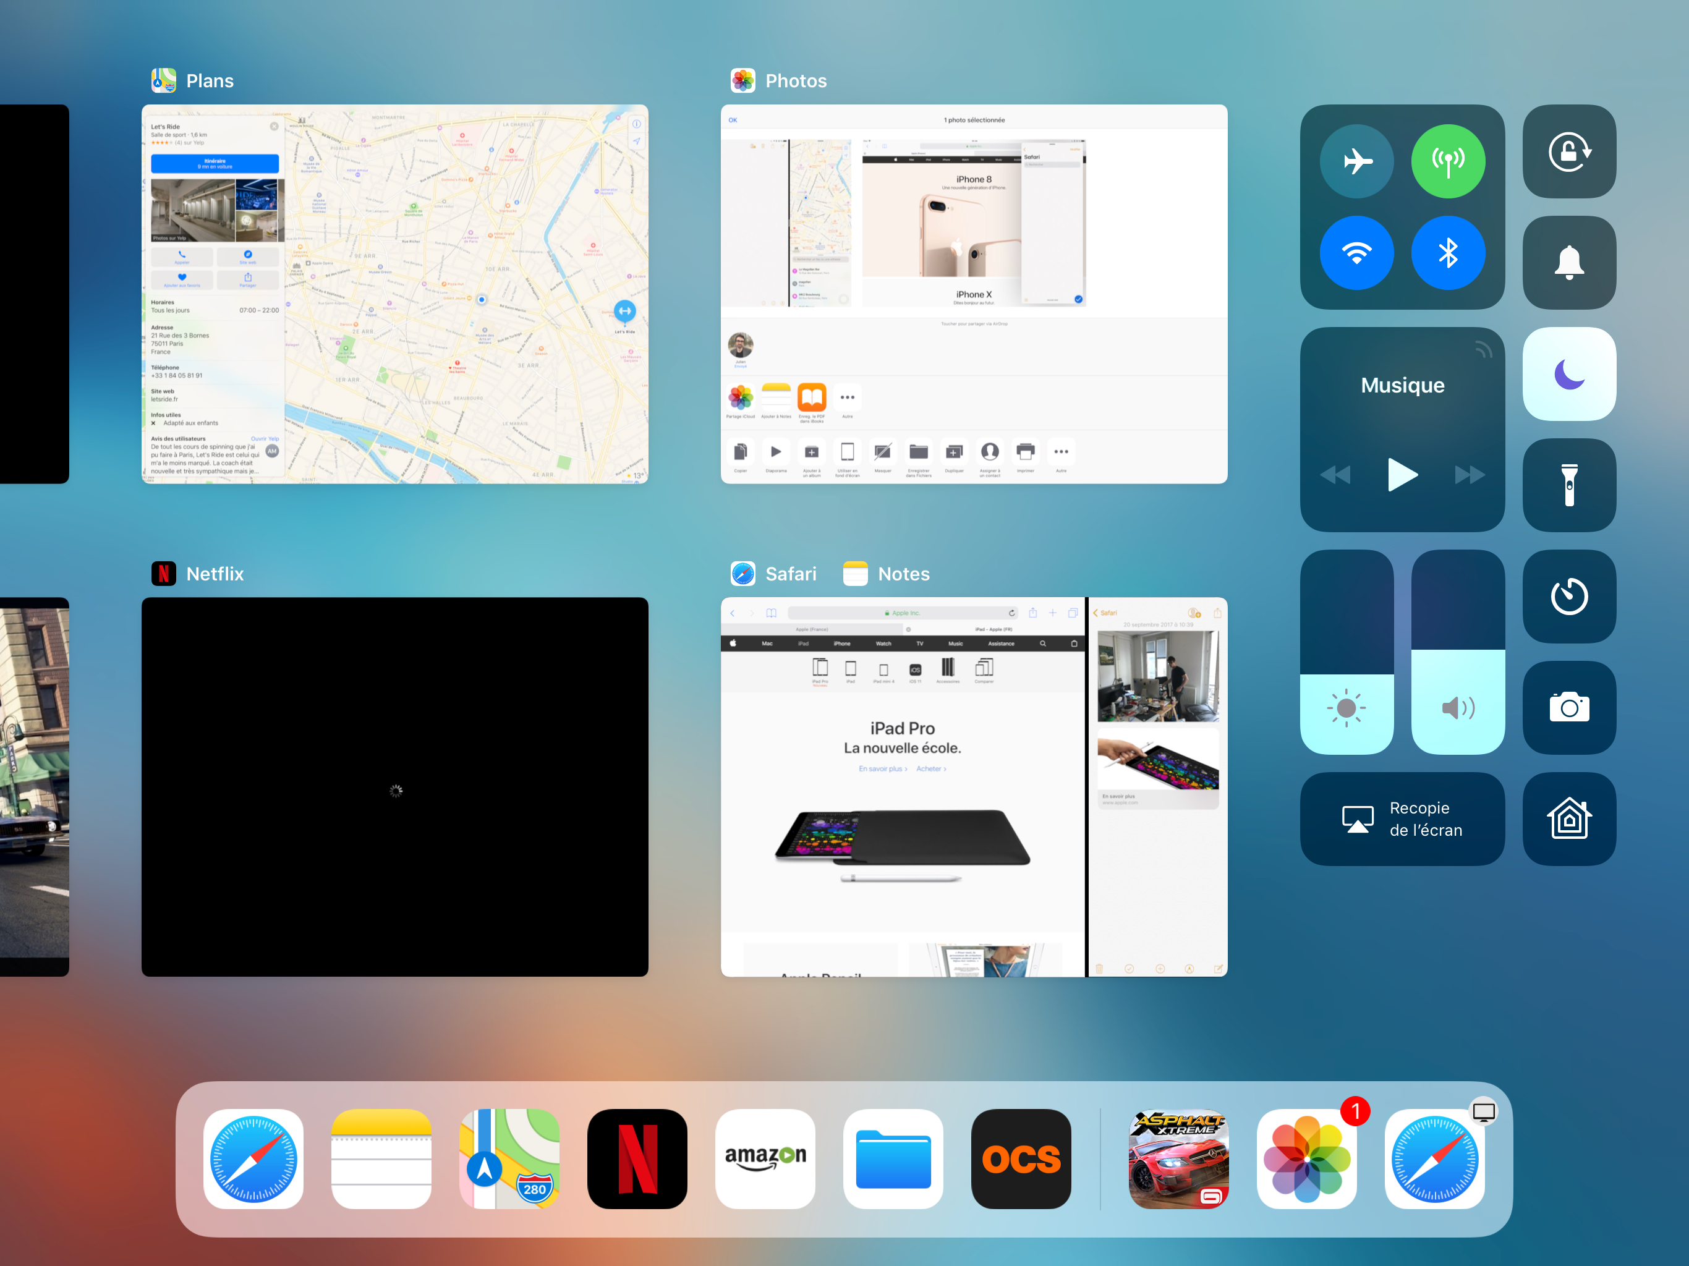Open the Plans app card
The image size is (1689, 1266).
coord(395,294)
